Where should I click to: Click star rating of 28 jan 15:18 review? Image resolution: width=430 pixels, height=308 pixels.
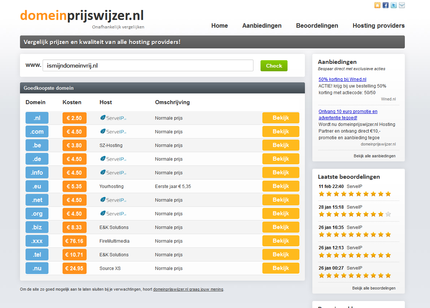click(355, 214)
